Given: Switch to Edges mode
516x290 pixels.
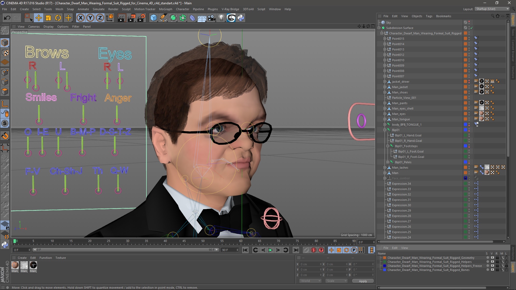Looking at the screenshot, I should pos(5,82).
